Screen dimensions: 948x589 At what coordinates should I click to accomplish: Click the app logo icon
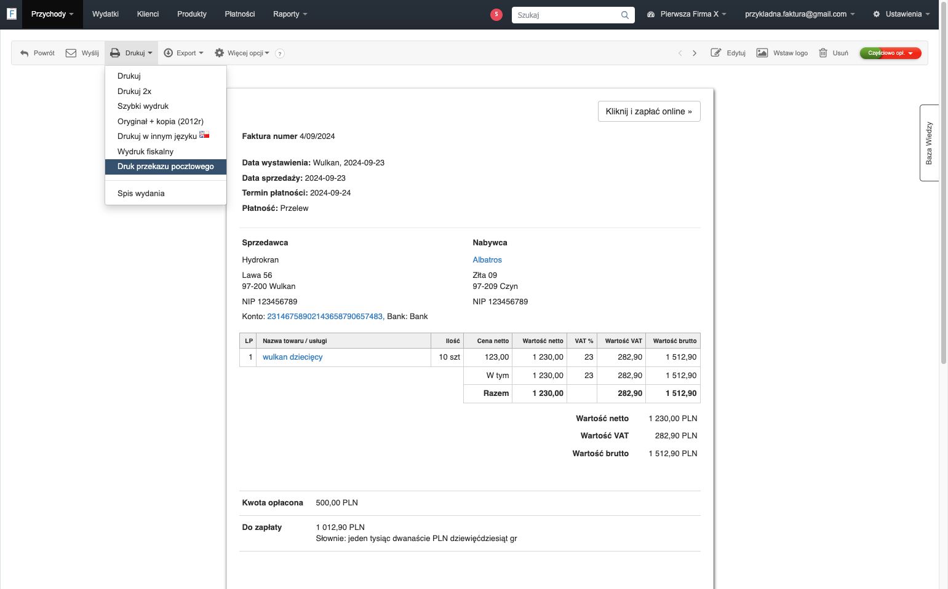[x=11, y=14]
